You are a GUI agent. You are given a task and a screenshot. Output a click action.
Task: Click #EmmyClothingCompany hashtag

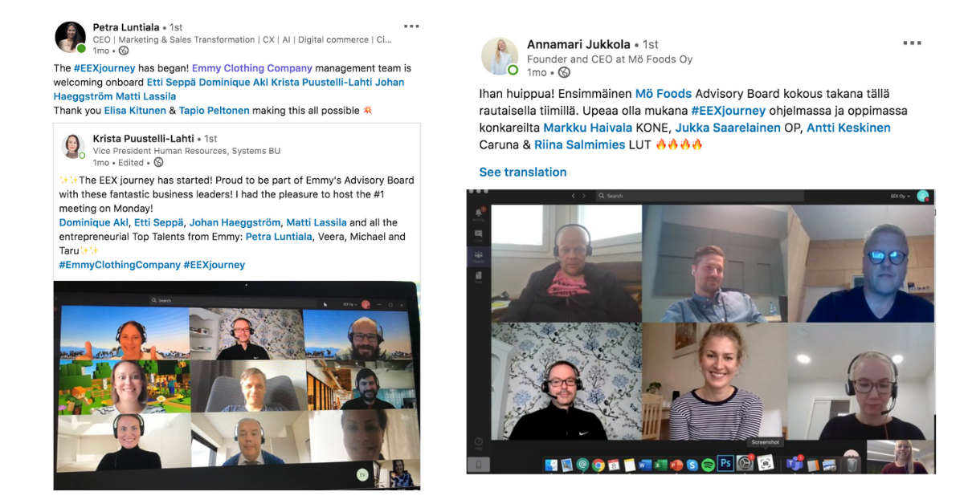coord(120,265)
